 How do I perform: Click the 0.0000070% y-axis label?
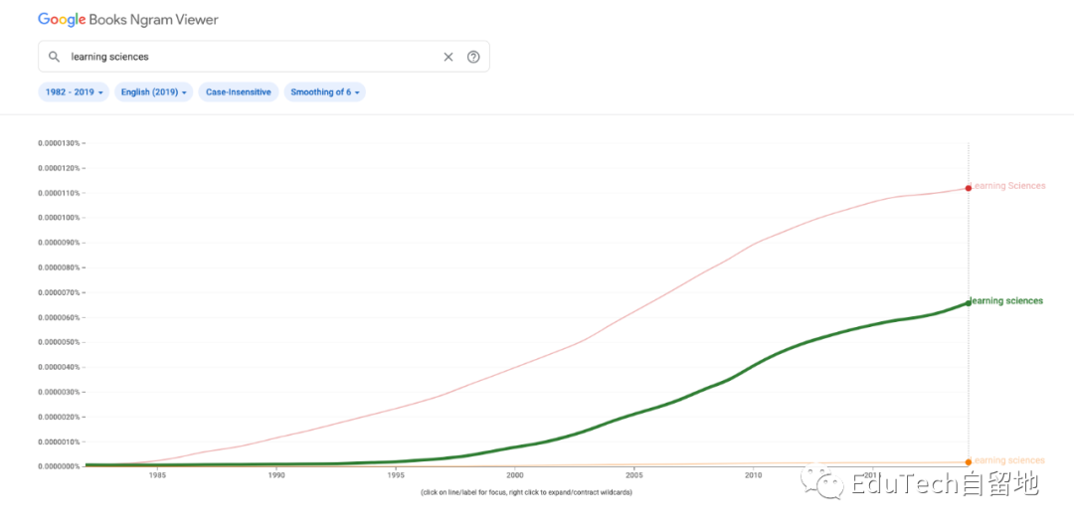tap(59, 292)
